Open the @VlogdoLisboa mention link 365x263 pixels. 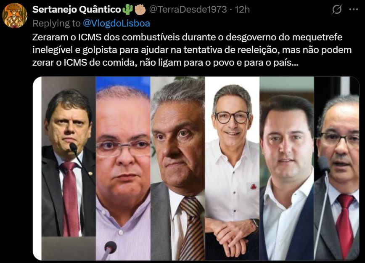(x=116, y=23)
